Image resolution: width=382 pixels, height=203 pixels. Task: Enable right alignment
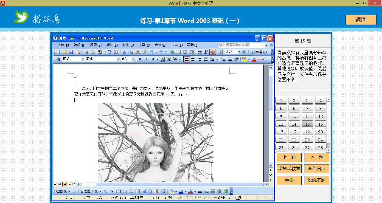click(199, 59)
